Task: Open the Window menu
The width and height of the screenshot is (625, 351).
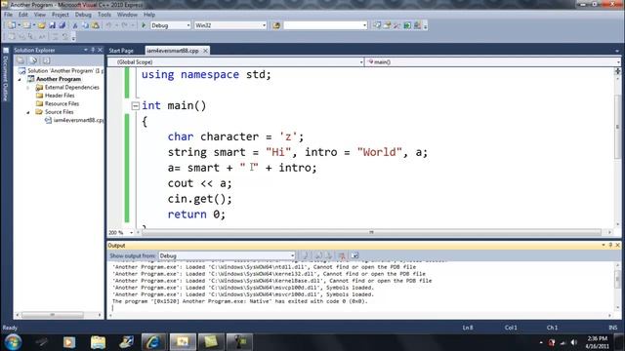Action: pyautogui.click(x=127, y=15)
